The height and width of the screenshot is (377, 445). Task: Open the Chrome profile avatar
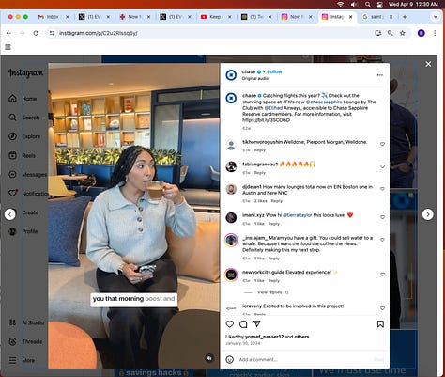coord(422,33)
